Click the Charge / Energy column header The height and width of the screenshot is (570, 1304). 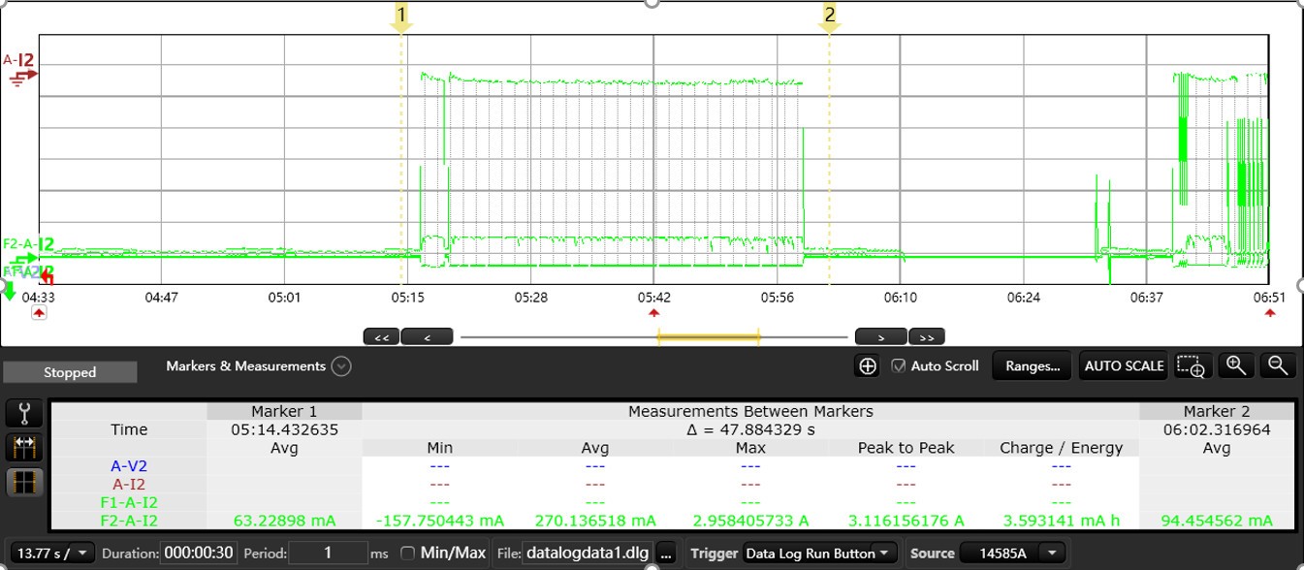1061,448
